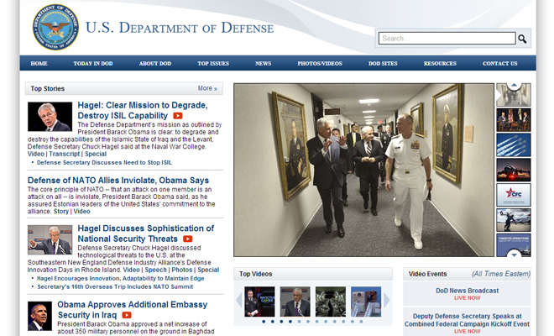Screen dimensions: 554x336
Task: Click the More link in Top Stories
Action: [x=207, y=88]
